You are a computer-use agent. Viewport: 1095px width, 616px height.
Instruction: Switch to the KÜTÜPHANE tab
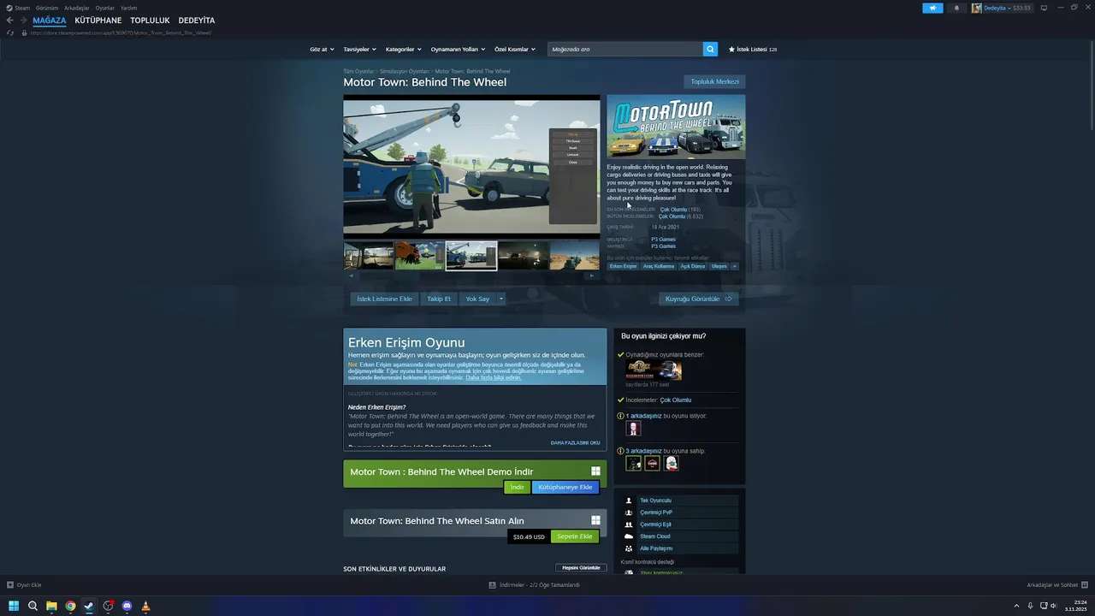pyautogui.click(x=98, y=21)
